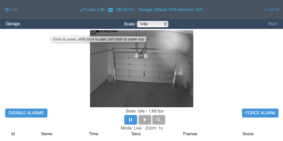Click the v1.33.14 version link
This screenshot has height=141, width=283.
coord(271,10)
